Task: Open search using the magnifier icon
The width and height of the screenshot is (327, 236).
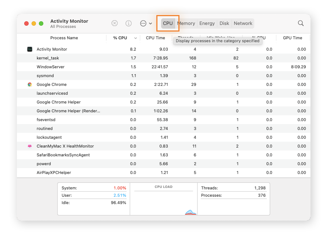Action: (301, 23)
